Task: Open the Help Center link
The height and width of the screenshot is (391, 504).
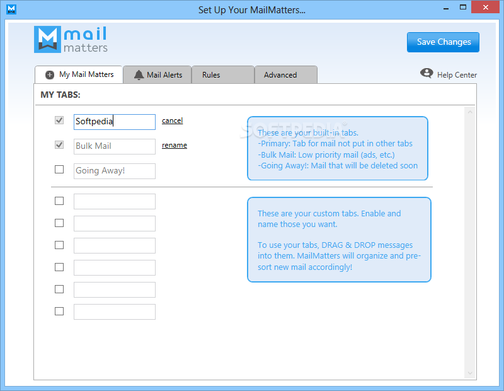Action: point(457,75)
